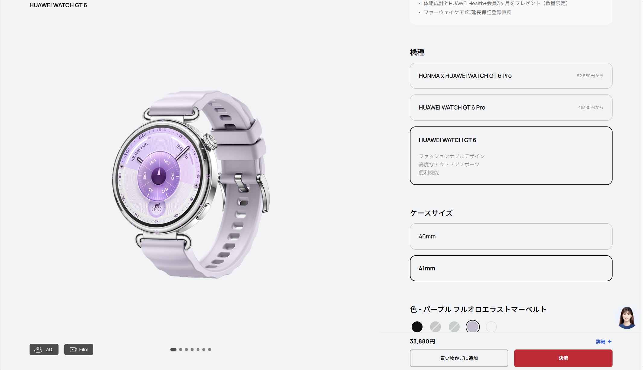Pick the unavailable green strikethrough swatch

(x=454, y=327)
